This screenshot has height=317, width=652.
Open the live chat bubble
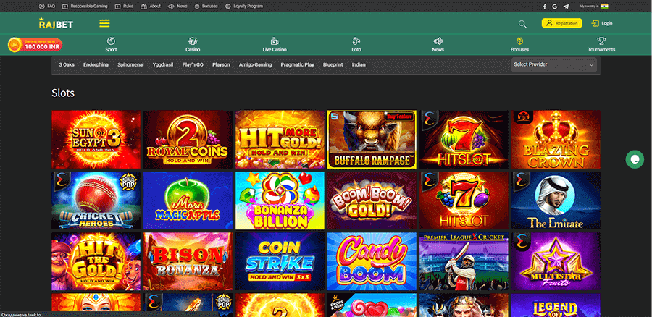point(635,159)
